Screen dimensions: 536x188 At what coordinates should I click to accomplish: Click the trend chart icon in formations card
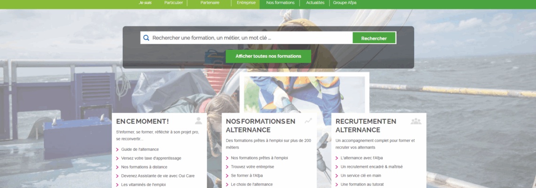coord(308,121)
